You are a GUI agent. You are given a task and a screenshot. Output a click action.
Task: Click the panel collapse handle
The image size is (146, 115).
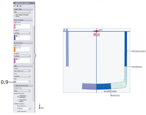[35, 55]
